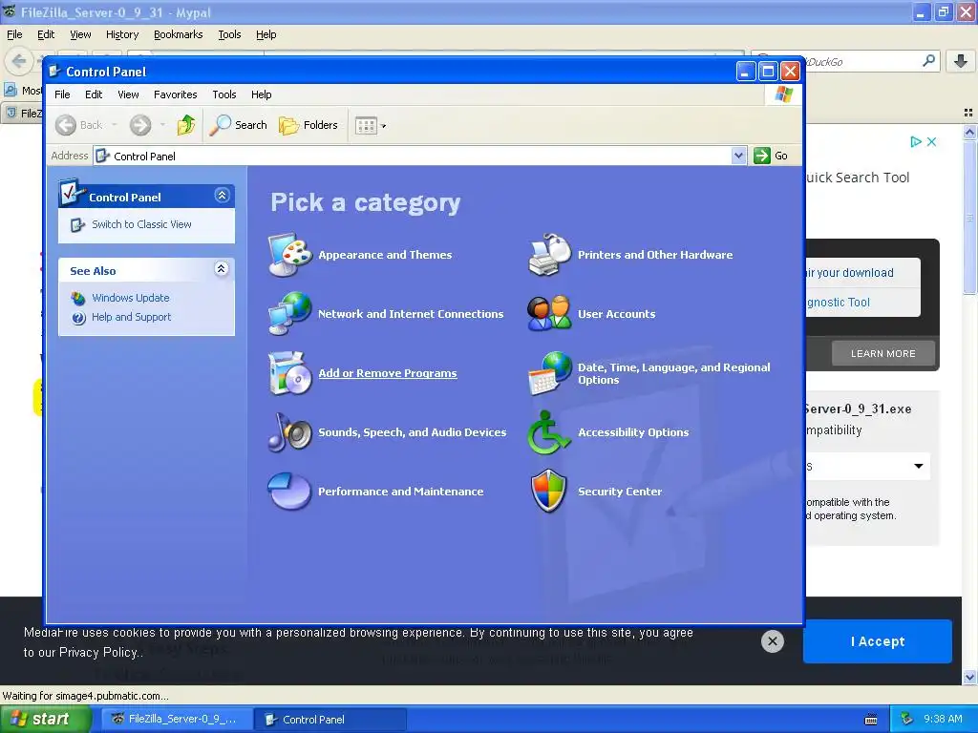Click in the Control Panel address field
The width and height of the screenshot is (978, 733).
[413, 156]
